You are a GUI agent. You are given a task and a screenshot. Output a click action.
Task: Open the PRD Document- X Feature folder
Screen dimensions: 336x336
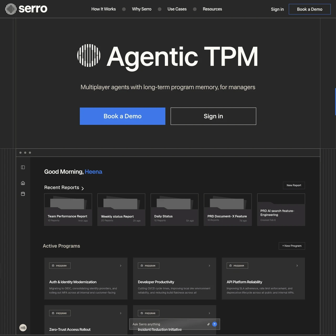coord(228,210)
